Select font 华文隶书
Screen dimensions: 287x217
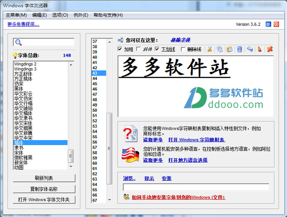click(x=23, y=118)
